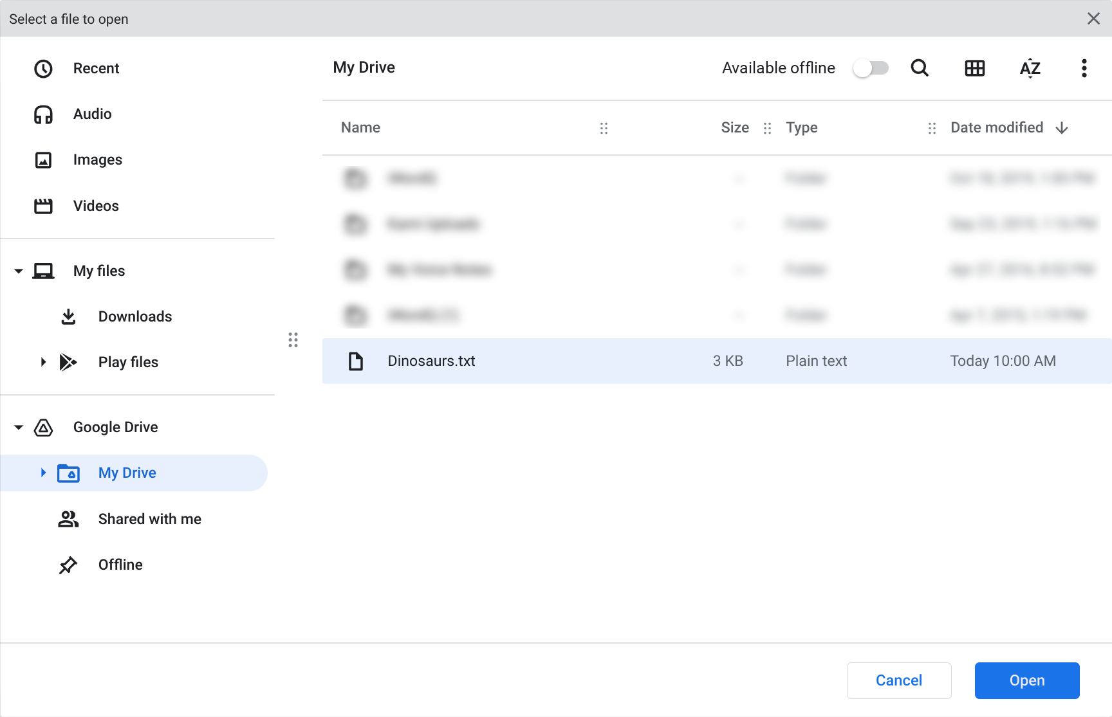The image size is (1112, 717).
Task: Click the 3 KB size cell
Action: tap(728, 361)
